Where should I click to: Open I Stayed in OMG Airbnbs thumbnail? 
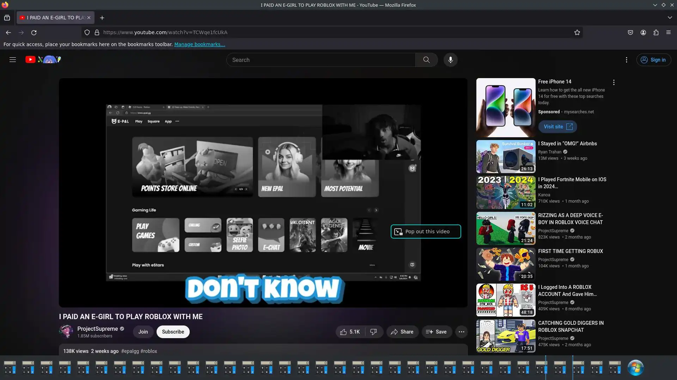506,157
